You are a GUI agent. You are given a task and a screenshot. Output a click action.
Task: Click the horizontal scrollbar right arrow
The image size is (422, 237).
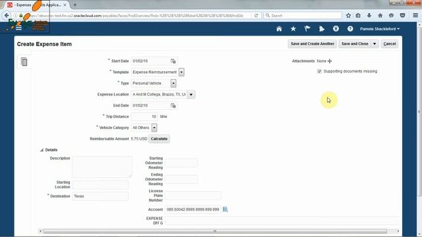click(x=398, y=231)
